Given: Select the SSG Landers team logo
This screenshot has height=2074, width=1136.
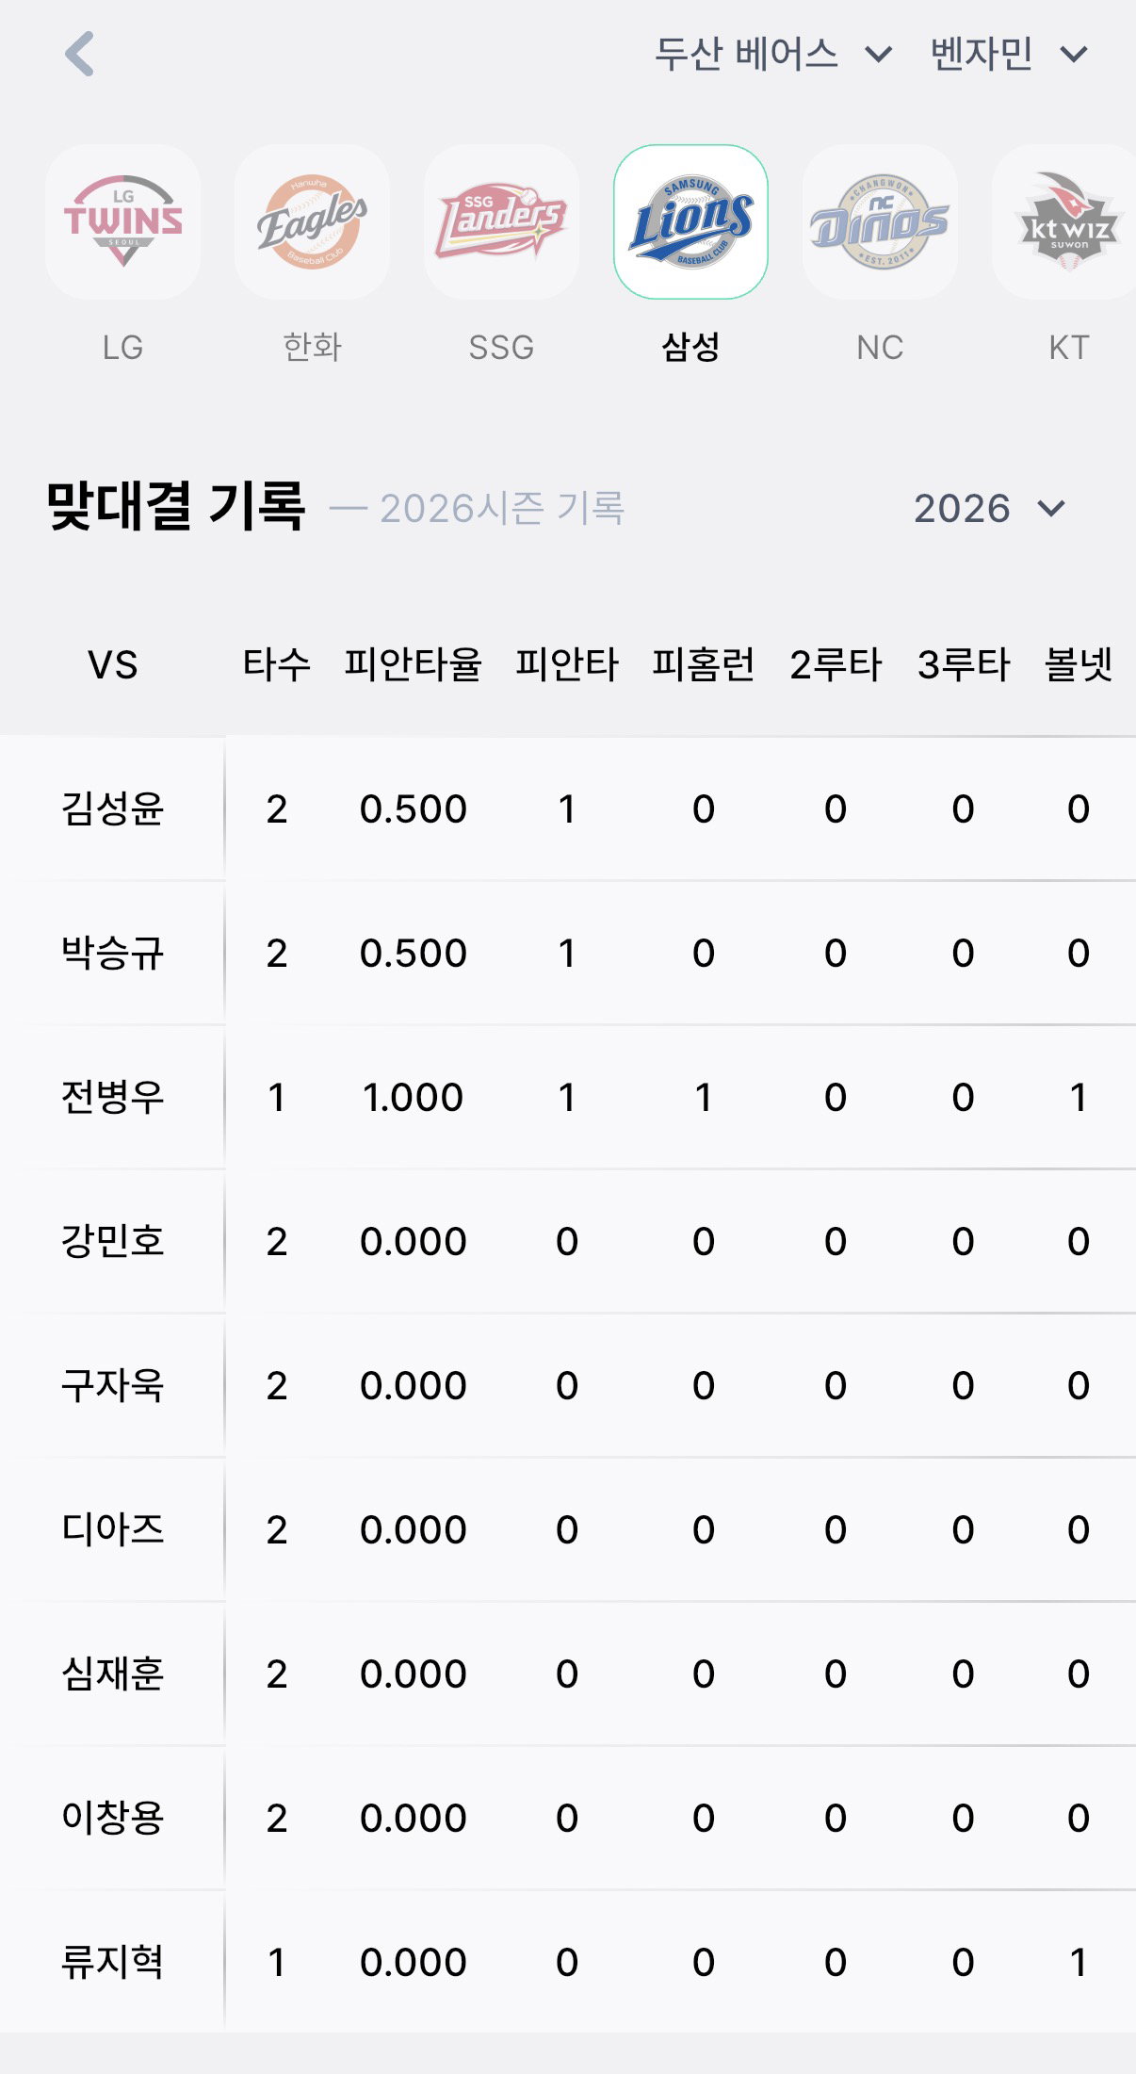Looking at the screenshot, I should [502, 222].
